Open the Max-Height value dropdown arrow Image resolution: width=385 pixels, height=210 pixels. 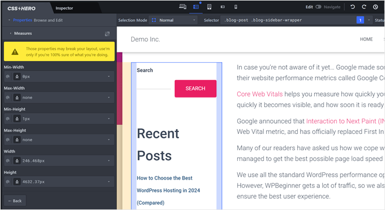click(109, 140)
